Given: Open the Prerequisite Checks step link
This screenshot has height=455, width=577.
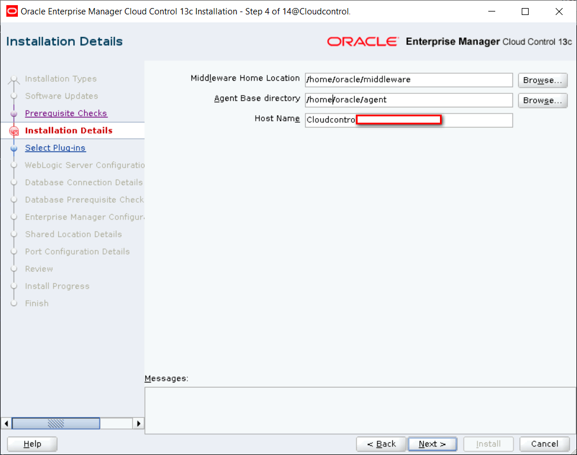Looking at the screenshot, I should click(66, 113).
